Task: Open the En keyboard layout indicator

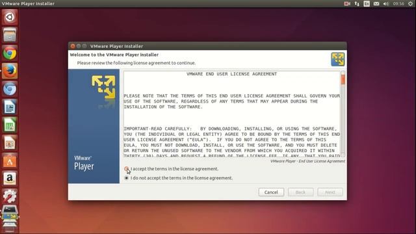Action: pyautogui.click(x=367, y=4)
